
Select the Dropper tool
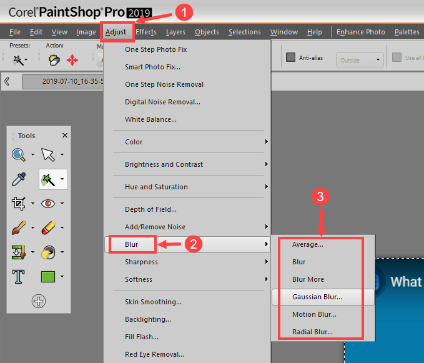[18, 179]
